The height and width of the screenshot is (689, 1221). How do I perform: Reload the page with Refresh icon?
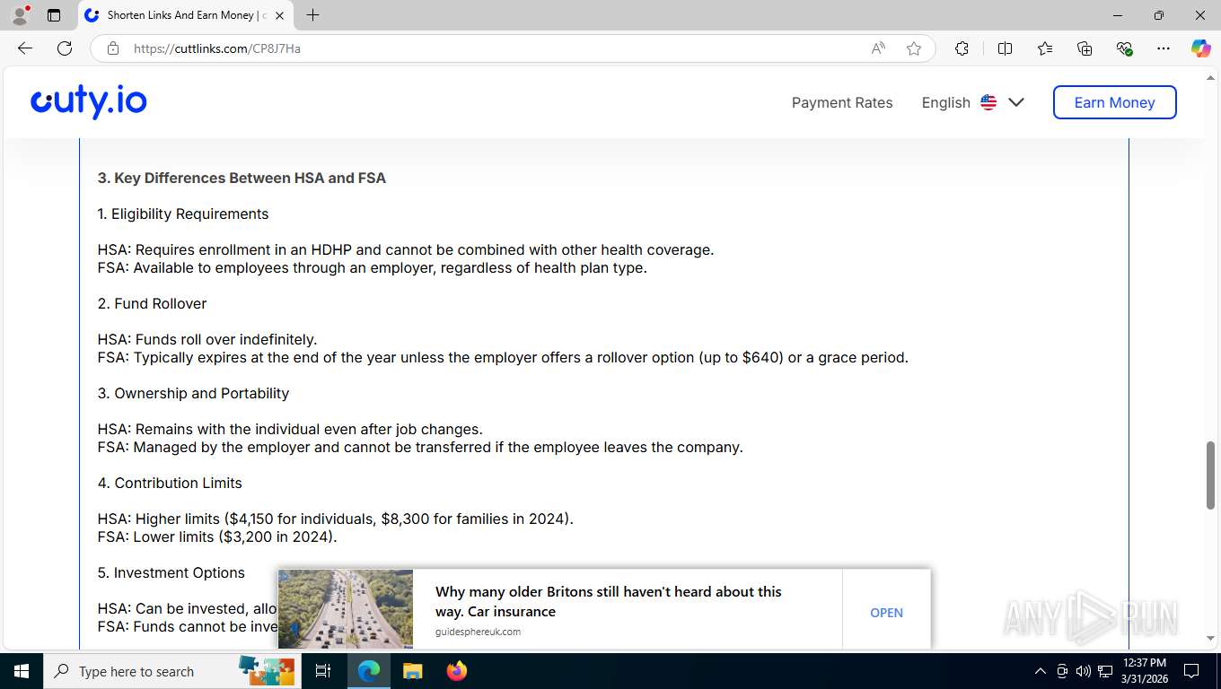[65, 48]
